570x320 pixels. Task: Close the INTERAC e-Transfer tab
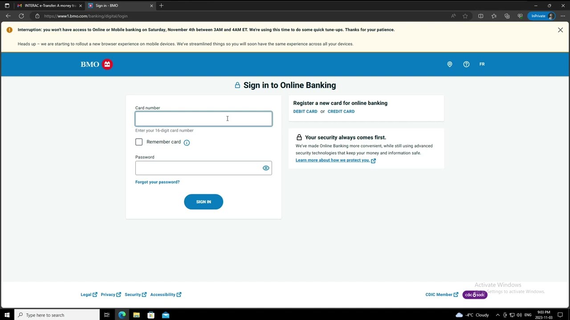(x=81, y=6)
